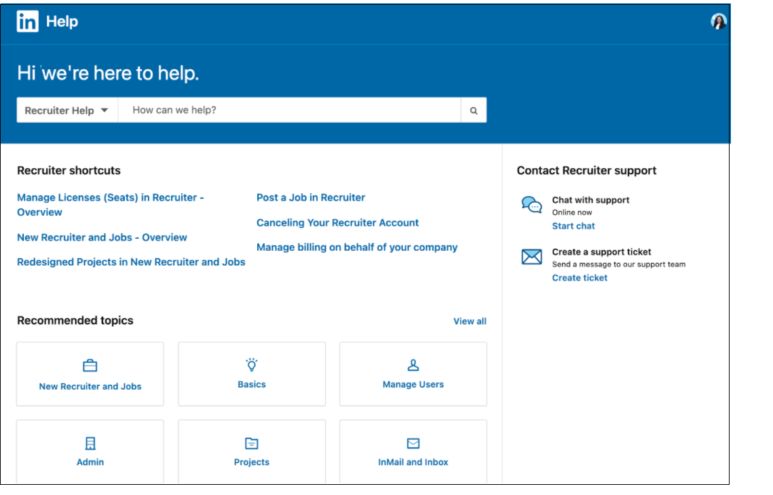Open Canceling Your Recruiter Account link
Viewport: 773px width, 495px height.
click(x=337, y=222)
